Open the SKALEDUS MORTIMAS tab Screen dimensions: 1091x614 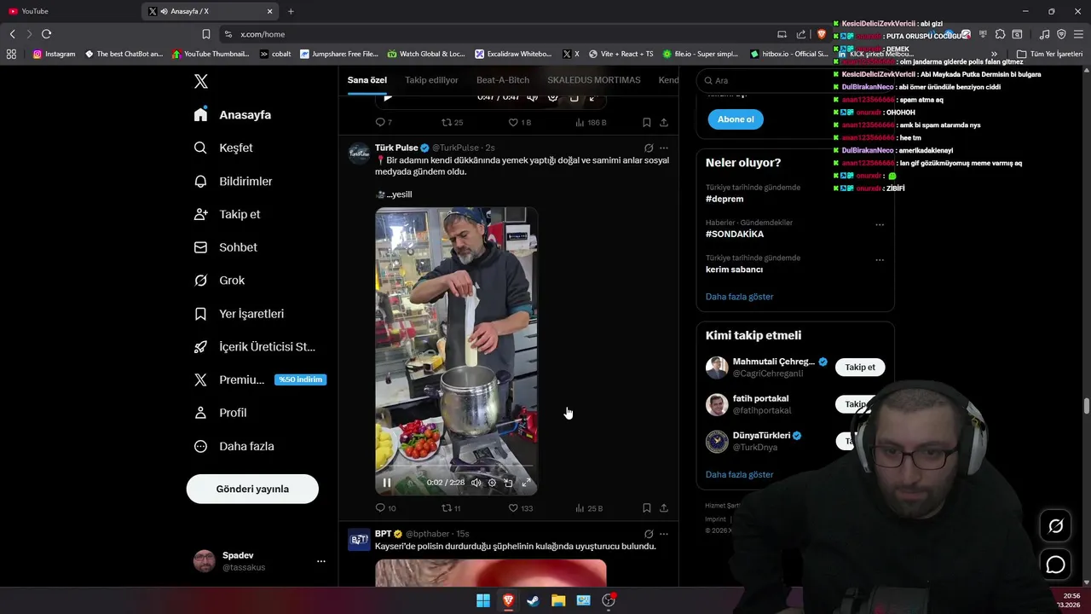coord(594,80)
